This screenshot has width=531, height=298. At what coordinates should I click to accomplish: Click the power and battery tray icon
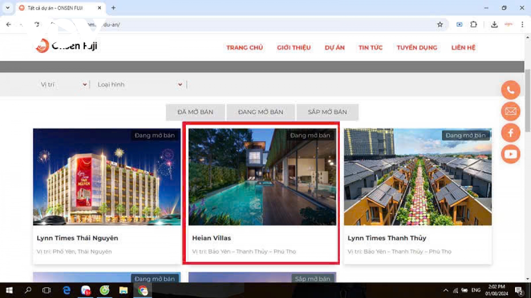tap(465, 290)
